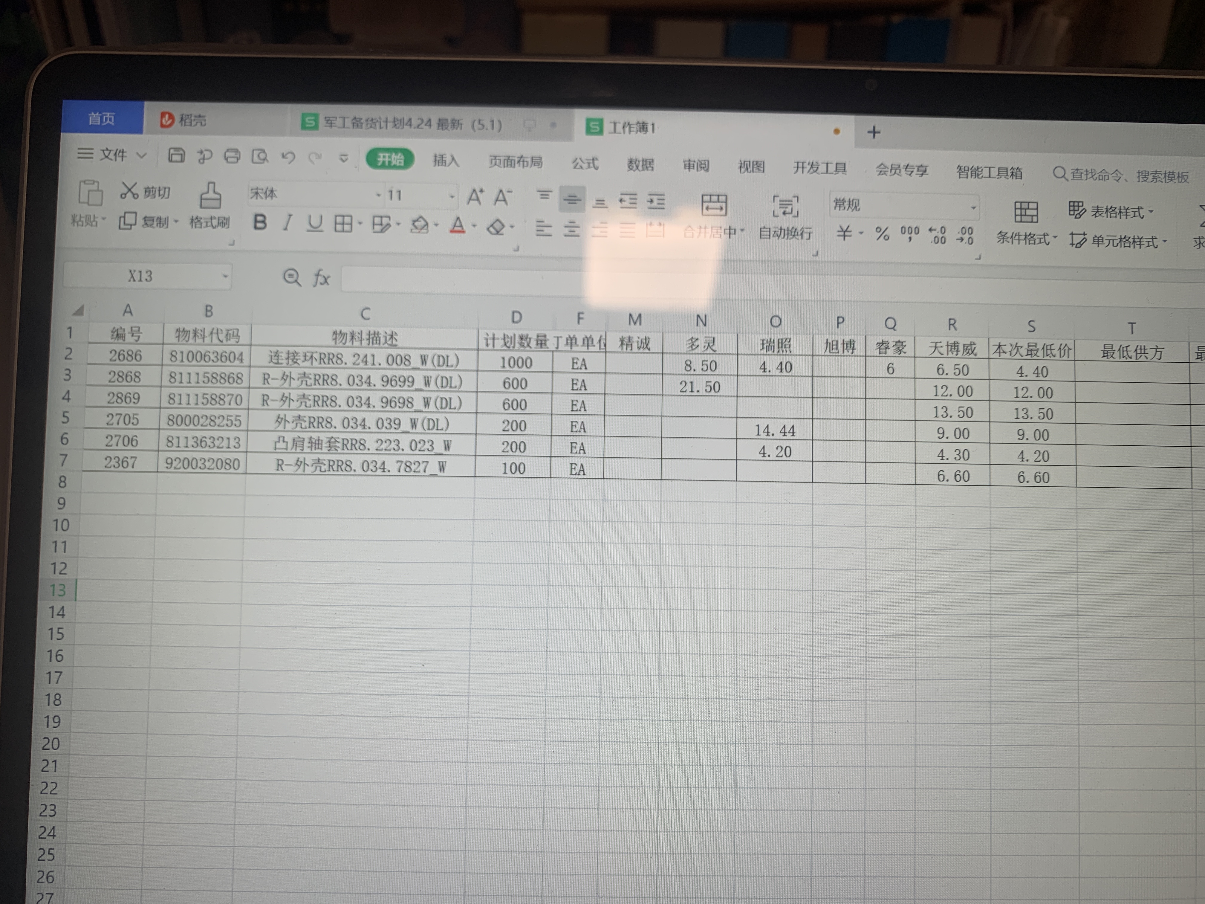Click the Save icon in quick toolbar
Screen dimensions: 1205x904
pos(176,155)
